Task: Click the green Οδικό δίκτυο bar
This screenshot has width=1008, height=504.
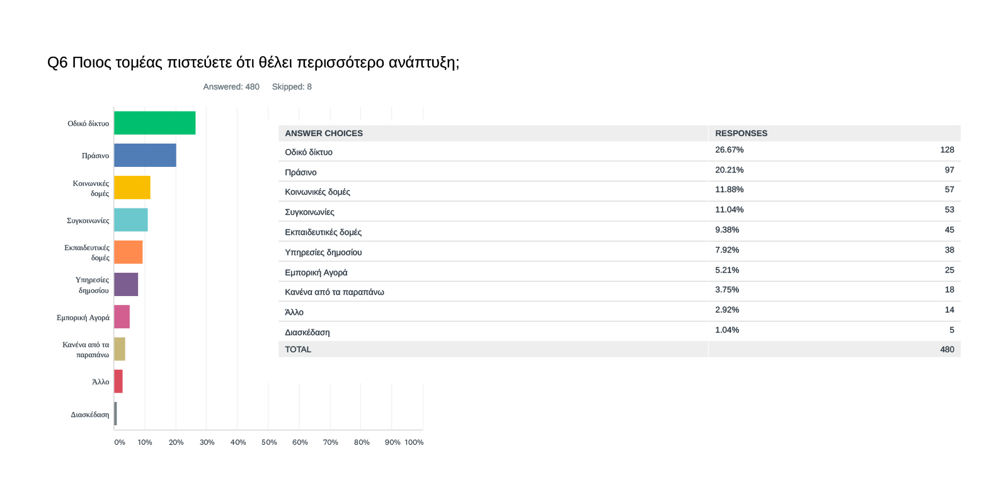Action: pyautogui.click(x=154, y=123)
